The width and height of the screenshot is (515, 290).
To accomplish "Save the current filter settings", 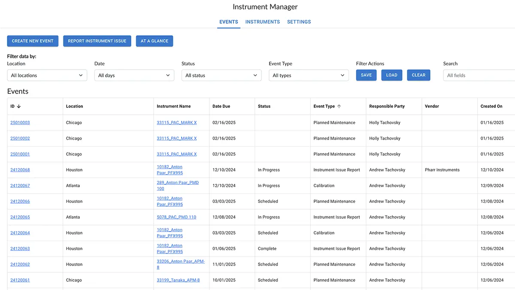I will [366, 75].
